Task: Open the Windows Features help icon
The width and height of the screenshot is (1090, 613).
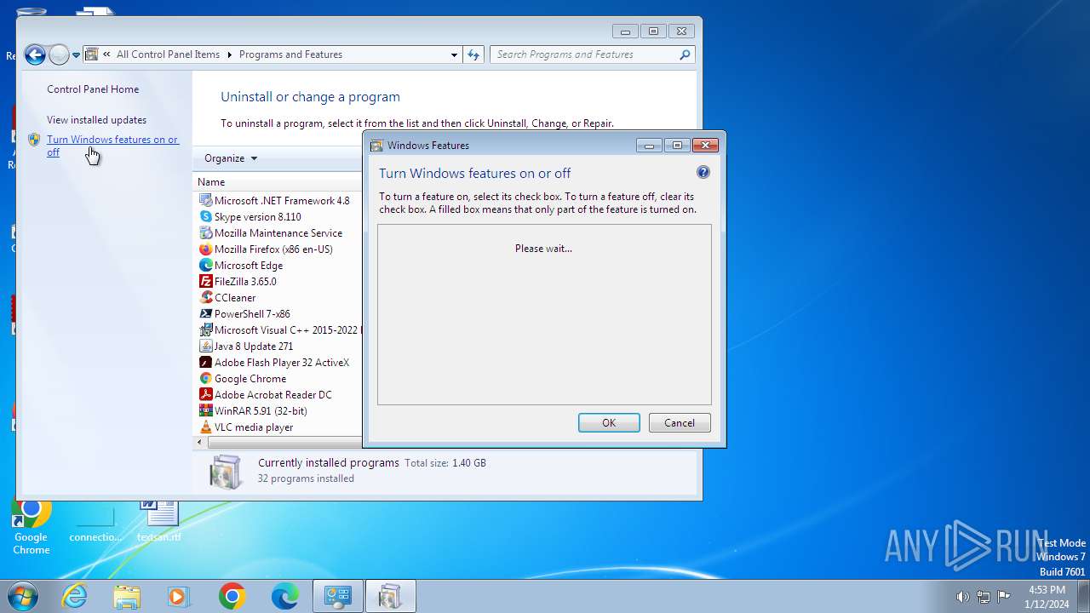Action: click(703, 172)
